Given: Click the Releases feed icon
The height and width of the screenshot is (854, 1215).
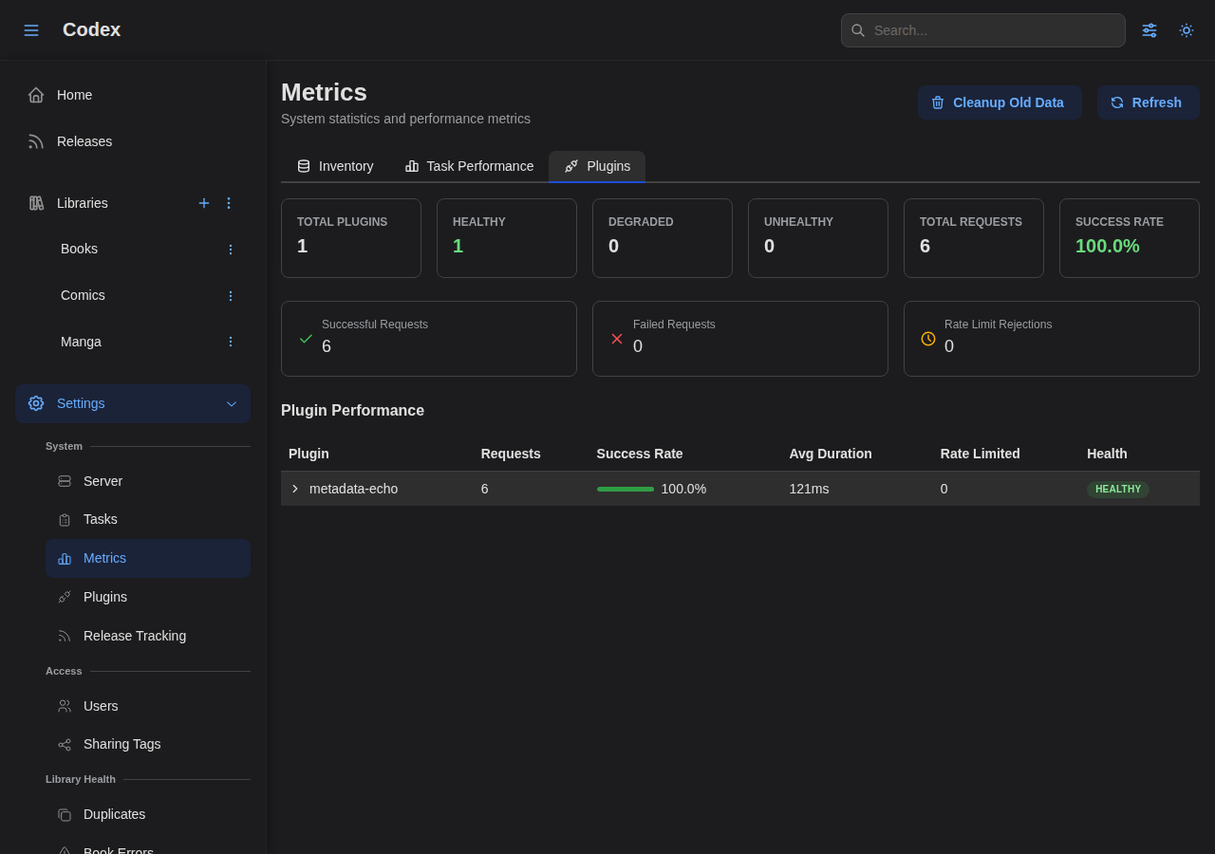Looking at the screenshot, I should [36, 141].
